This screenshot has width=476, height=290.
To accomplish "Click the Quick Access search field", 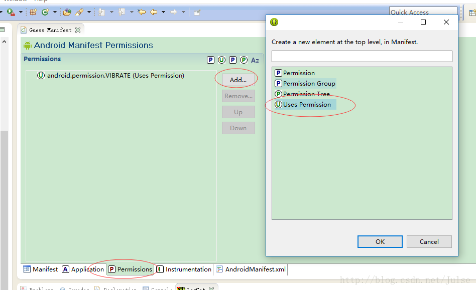I will click(423, 11).
